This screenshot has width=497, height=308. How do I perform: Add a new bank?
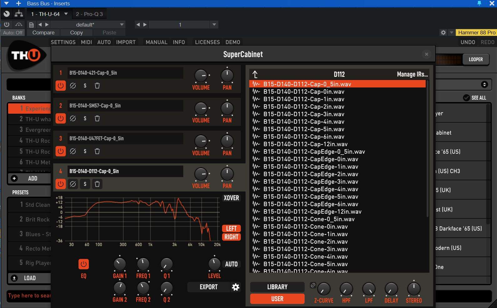click(x=29, y=178)
